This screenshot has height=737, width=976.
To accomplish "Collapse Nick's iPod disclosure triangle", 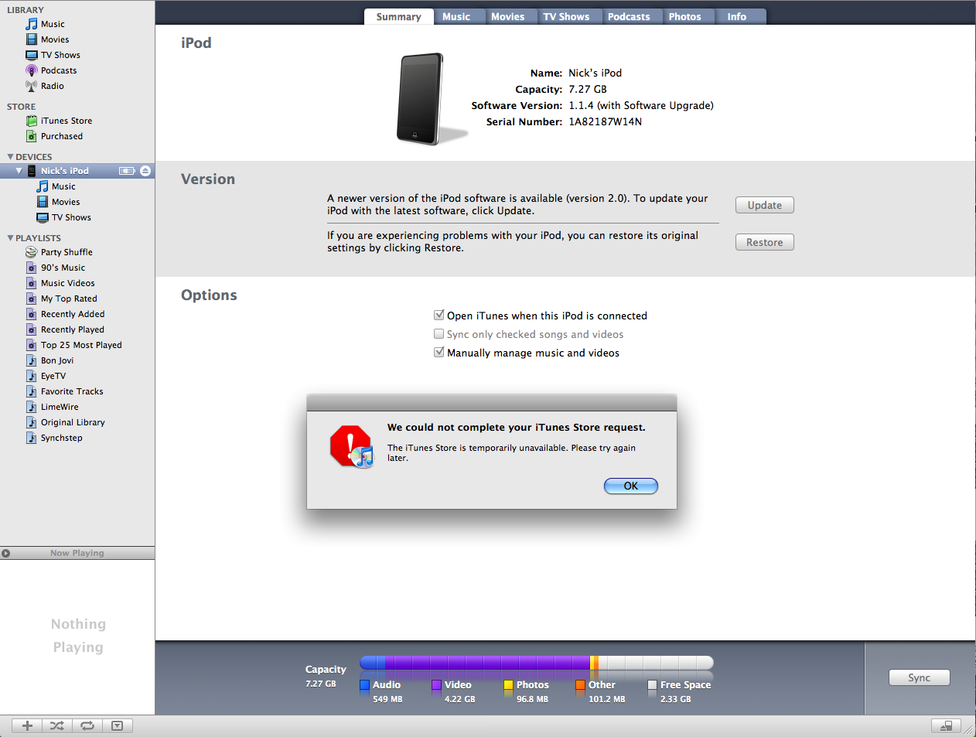I will pyautogui.click(x=19, y=171).
